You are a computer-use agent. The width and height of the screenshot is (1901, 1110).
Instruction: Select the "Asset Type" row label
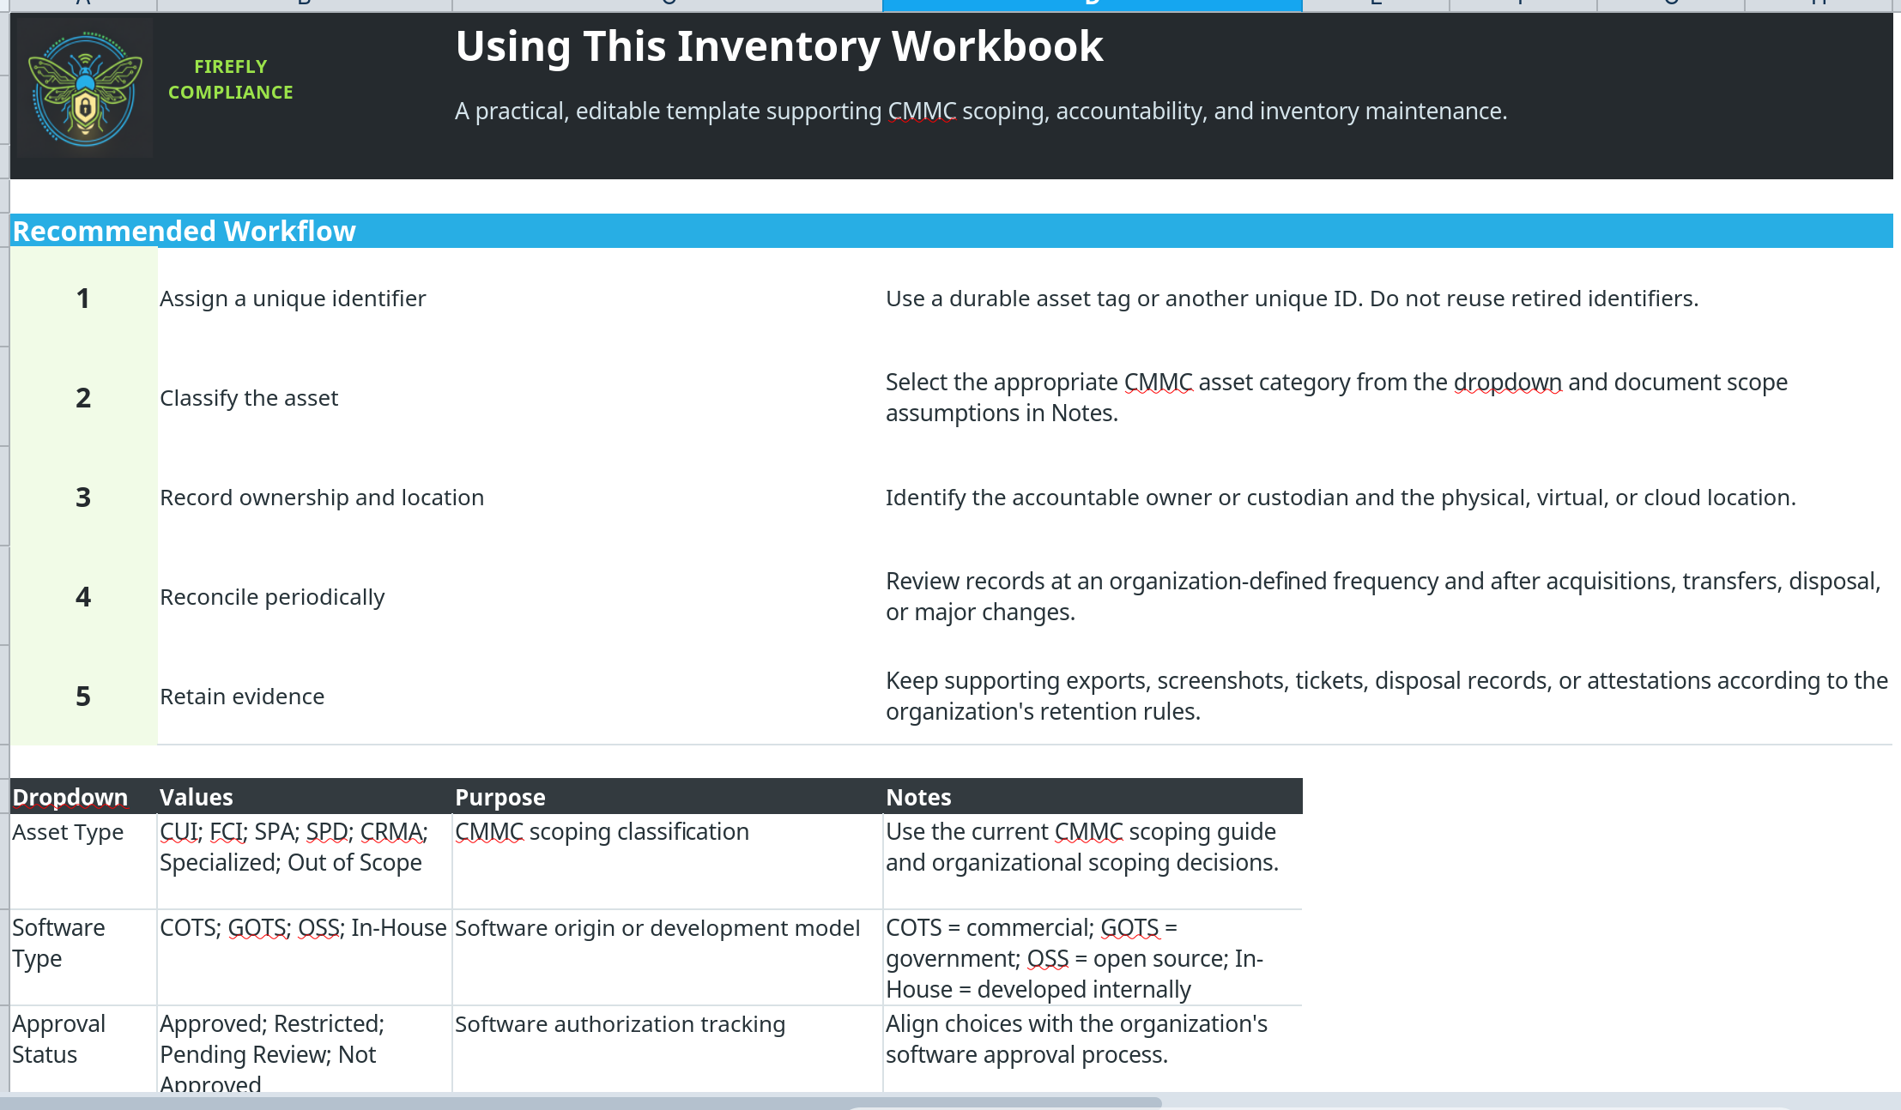pyautogui.click(x=83, y=862)
